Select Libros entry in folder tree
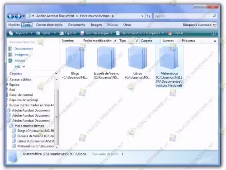The height and width of the screenshot is (170, 226). click(x=36, y=141)
